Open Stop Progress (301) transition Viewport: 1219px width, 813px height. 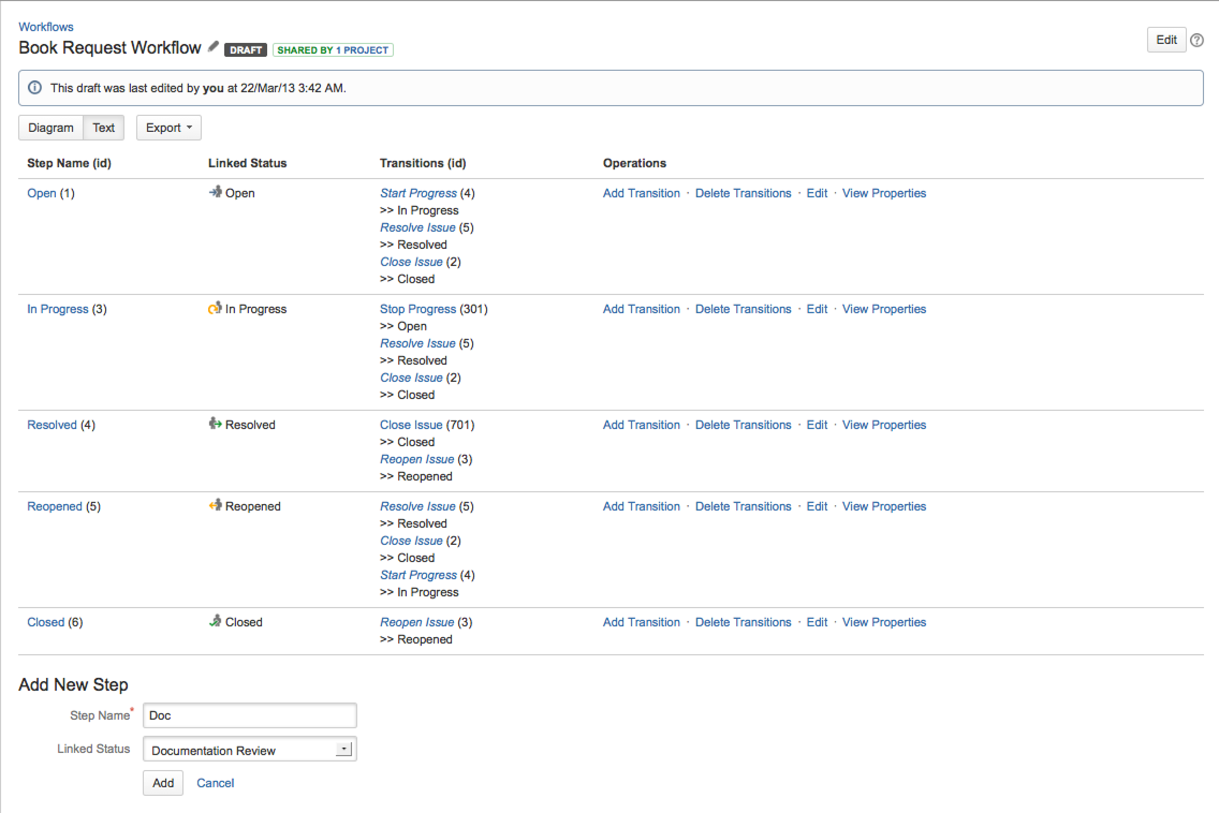418,309
